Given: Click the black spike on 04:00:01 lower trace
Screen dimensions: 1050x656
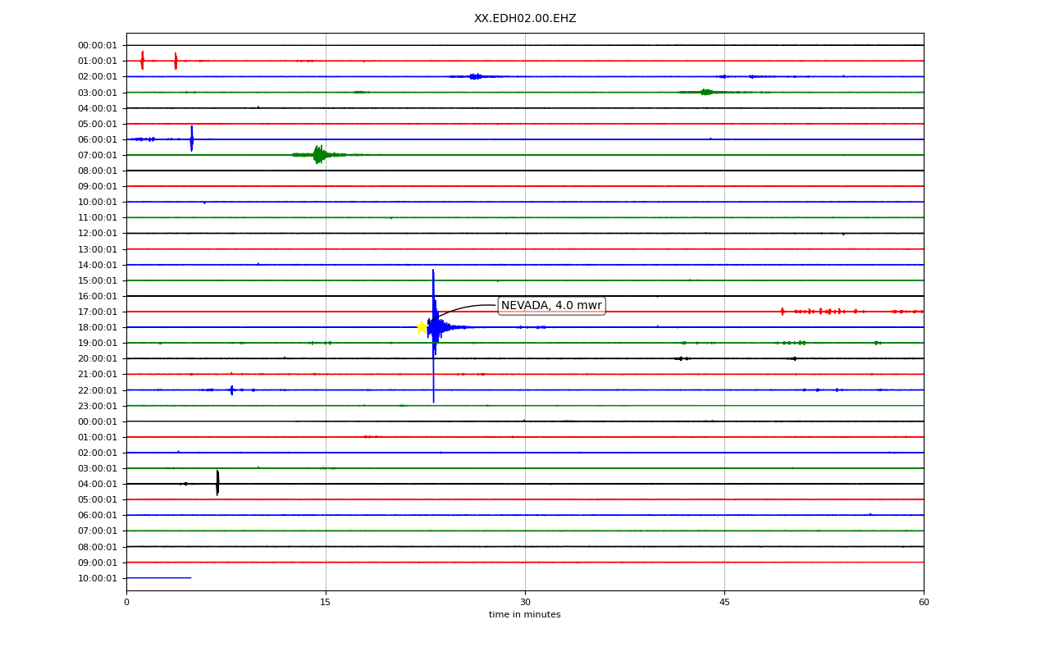Looking at the screenshot, I should tap(217, 483).
